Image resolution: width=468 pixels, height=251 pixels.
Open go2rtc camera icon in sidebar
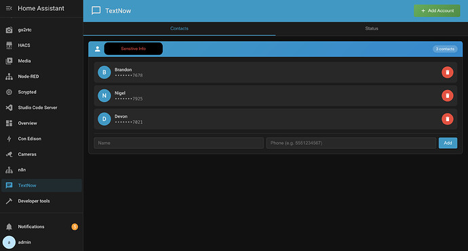point(9,30)
